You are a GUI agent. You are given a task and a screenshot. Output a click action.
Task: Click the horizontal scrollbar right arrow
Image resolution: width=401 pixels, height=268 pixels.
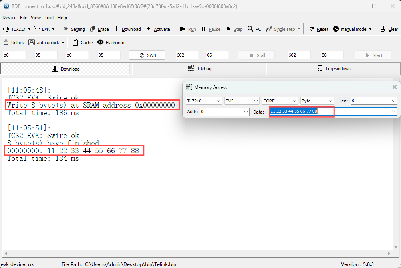(x=389, y=254)
